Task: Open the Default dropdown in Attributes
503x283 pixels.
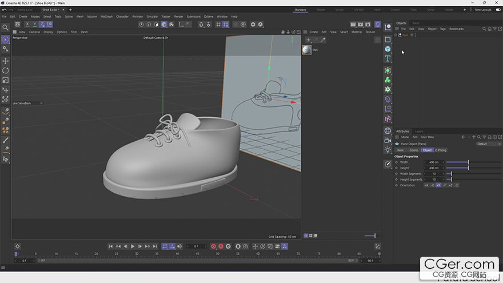Action: 488,144
